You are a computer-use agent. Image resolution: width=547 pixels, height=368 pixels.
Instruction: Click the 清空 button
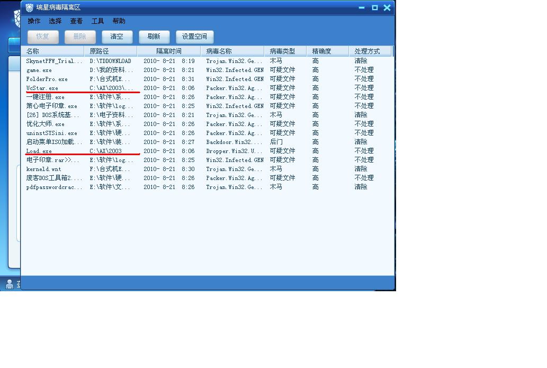117,37
